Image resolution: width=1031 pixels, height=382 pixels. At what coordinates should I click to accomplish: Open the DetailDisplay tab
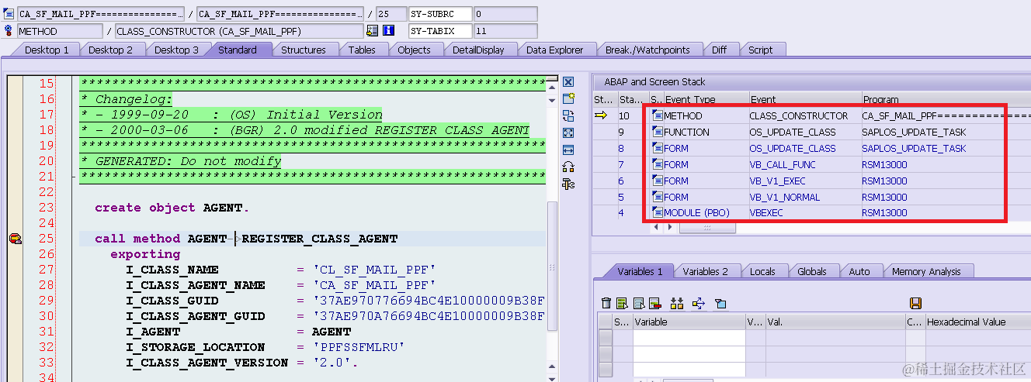[x=478, y=50]
